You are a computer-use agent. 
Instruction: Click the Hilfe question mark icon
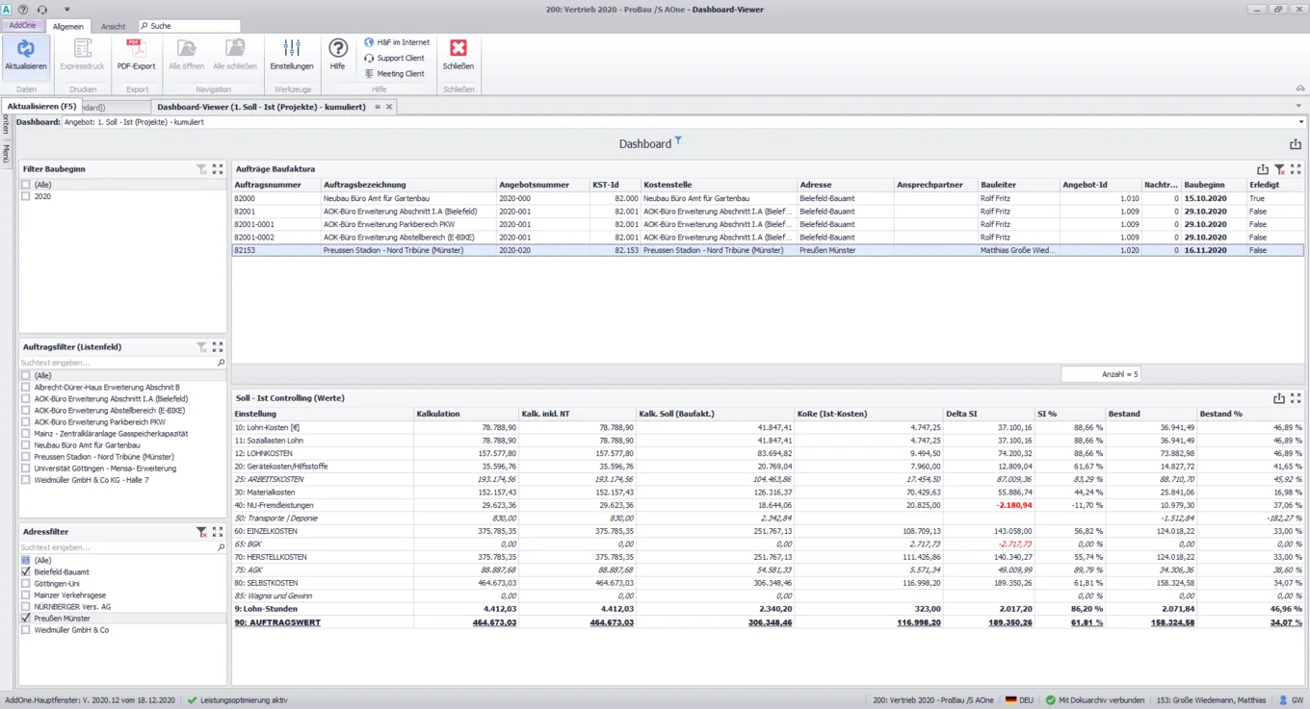(337, 48)
